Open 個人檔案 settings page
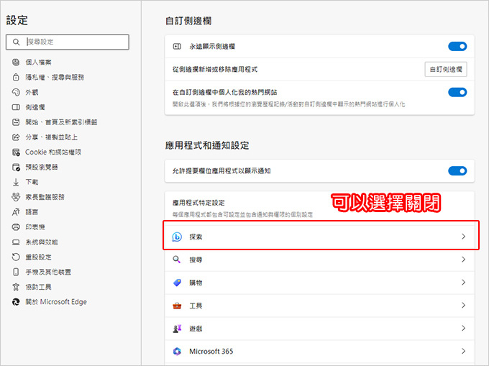The height and width of the screenshot is (366, 489). click(38, 62)
